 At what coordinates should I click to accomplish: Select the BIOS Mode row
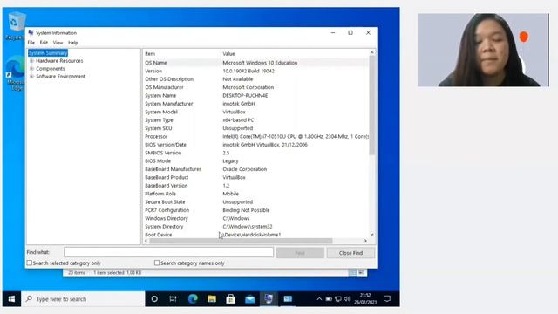click(x=255, y=160)
